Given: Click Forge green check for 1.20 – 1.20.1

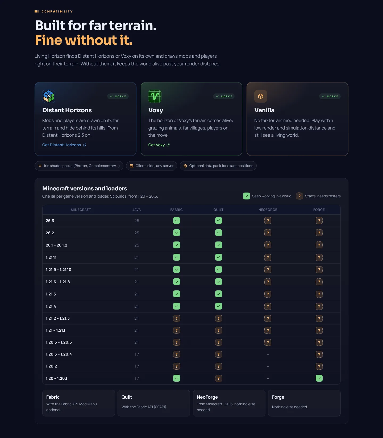Looking at the screenshot, I should pyautogui.click(x=319, y=378).
